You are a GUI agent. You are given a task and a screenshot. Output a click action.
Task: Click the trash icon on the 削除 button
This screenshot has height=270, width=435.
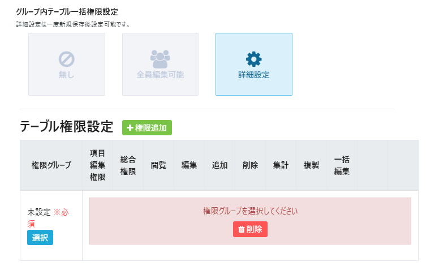coord(242,229)
